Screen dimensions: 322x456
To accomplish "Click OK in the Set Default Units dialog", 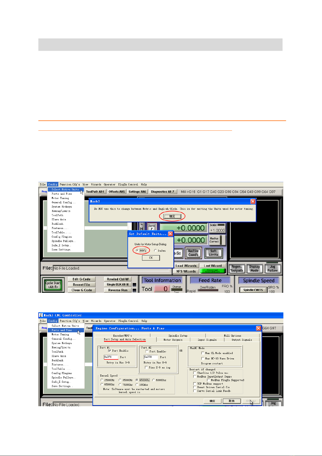I will pyautogui.click(x=151, y=258).
